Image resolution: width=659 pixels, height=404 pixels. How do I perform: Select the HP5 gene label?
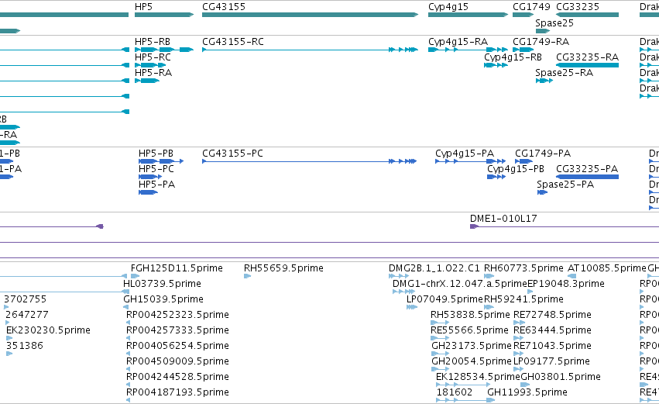(143, 7)
